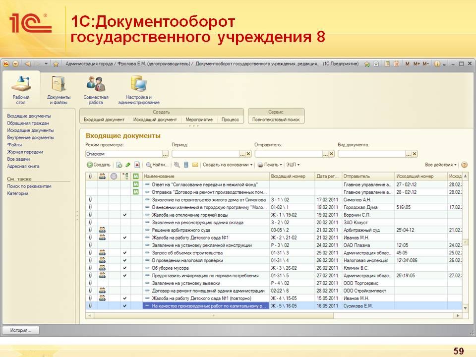Click the M+ memory button
The image size is (476, 357).
coord(416,64)
